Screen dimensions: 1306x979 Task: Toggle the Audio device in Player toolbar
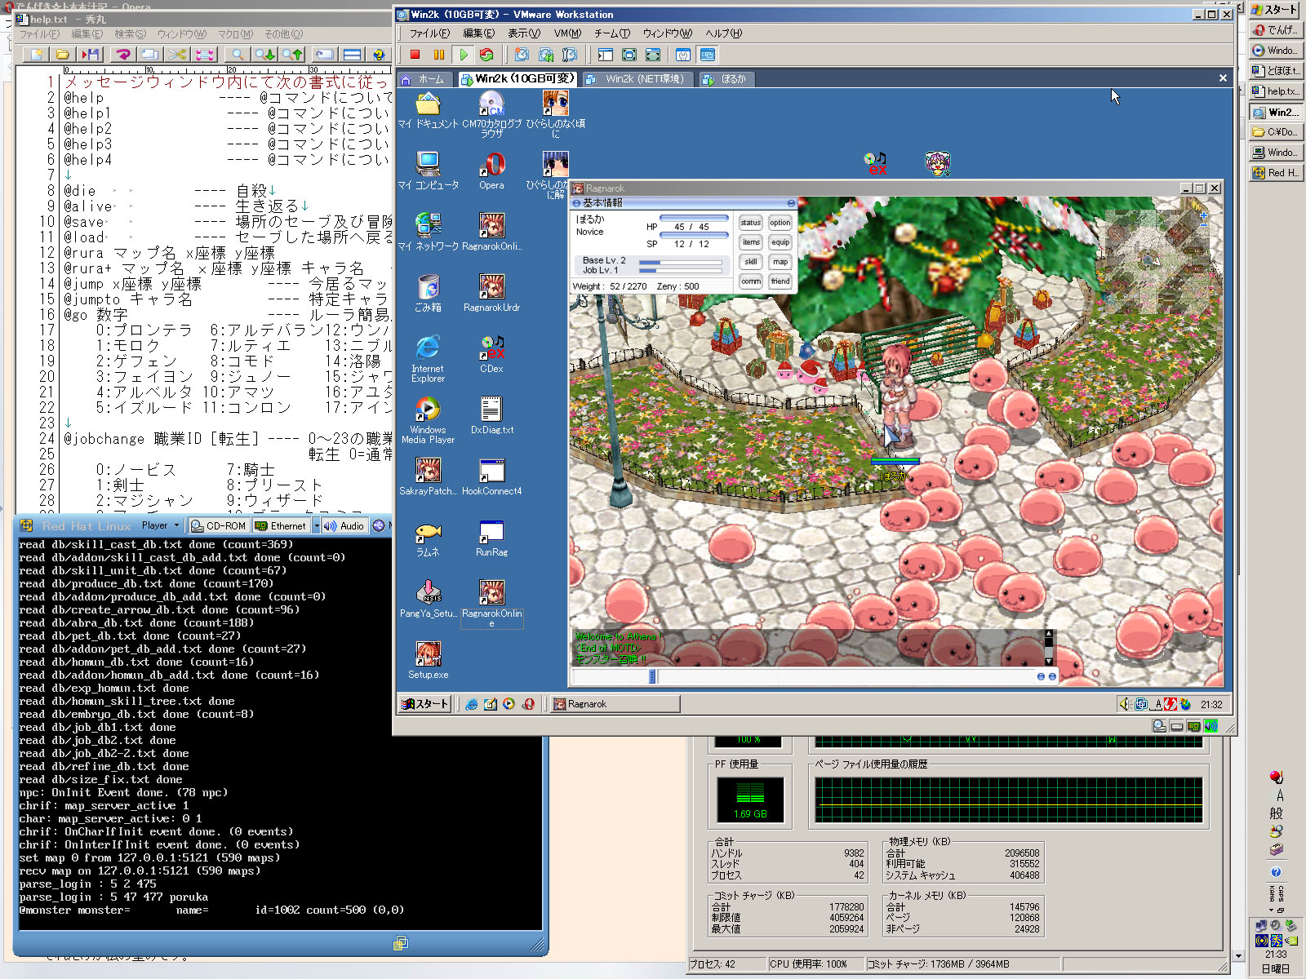tap(344, 526)
